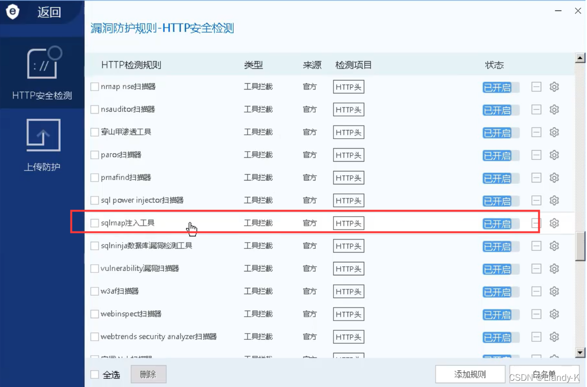The width and height of the screenshot is (587, 387).
Task: Click the 白名单 button
Action: (x=545, y=374)
